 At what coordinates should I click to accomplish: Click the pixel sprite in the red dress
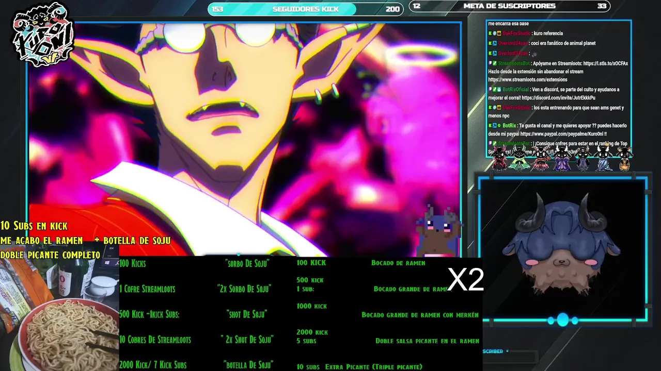tap(542, 158)
